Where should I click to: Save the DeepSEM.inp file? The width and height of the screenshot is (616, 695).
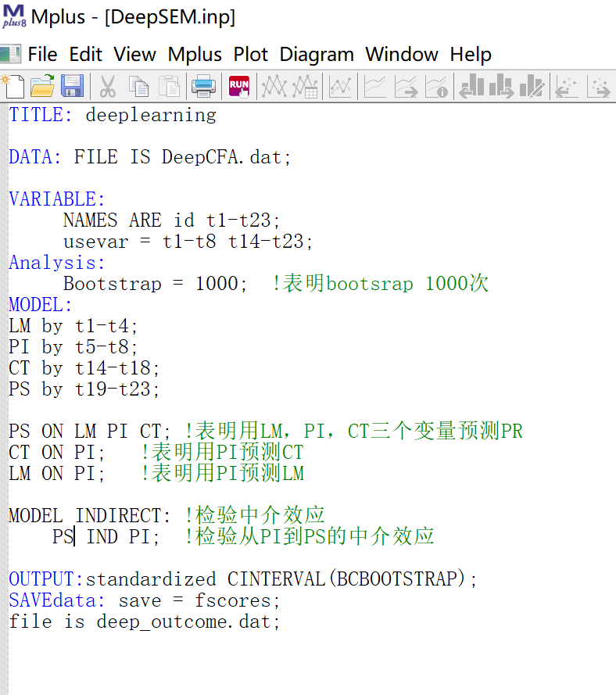[72, 86]
